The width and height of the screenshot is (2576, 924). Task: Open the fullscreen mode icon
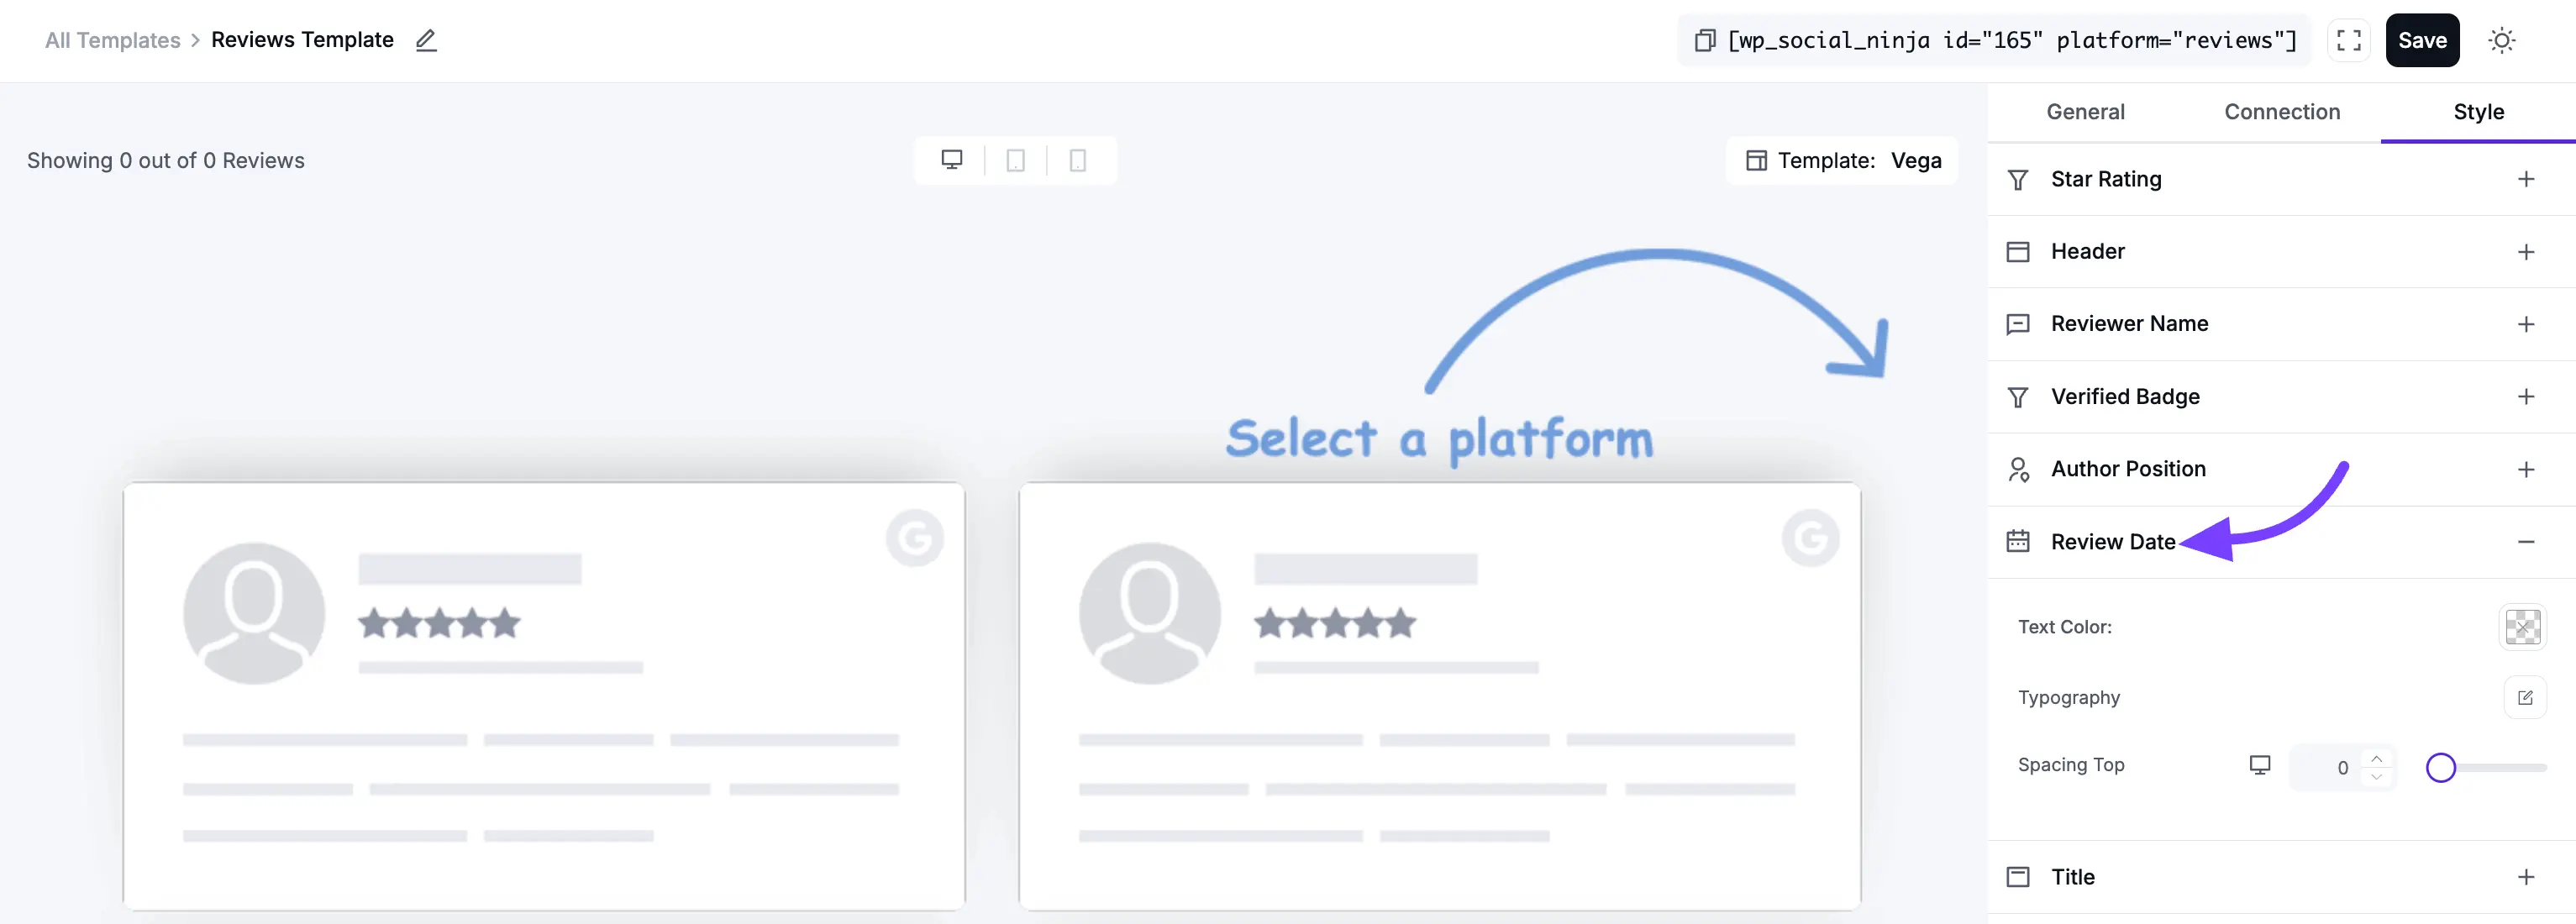pyautogui.click(x=2349, y=40)
